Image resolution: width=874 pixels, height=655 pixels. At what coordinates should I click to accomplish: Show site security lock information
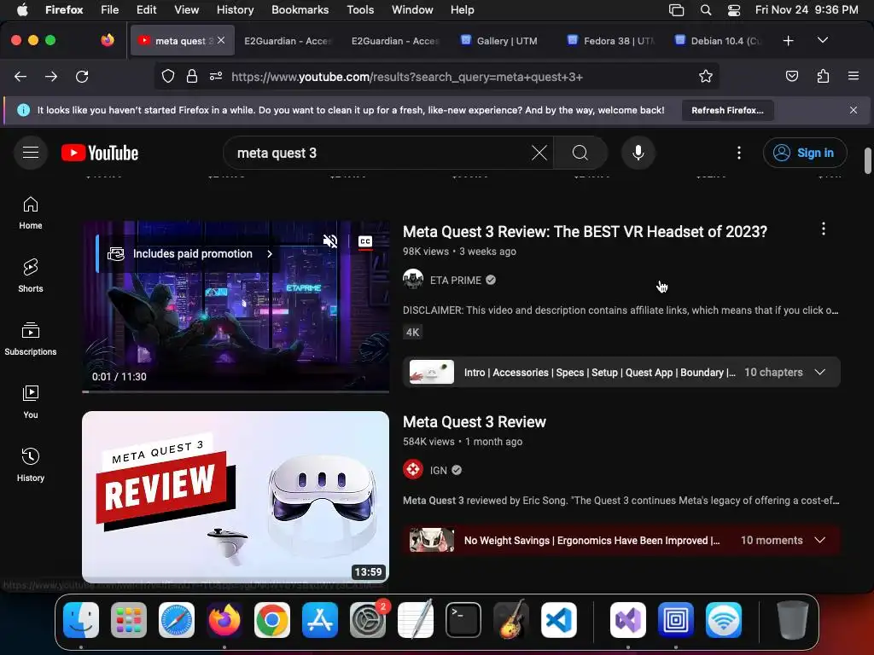(192, 77)
